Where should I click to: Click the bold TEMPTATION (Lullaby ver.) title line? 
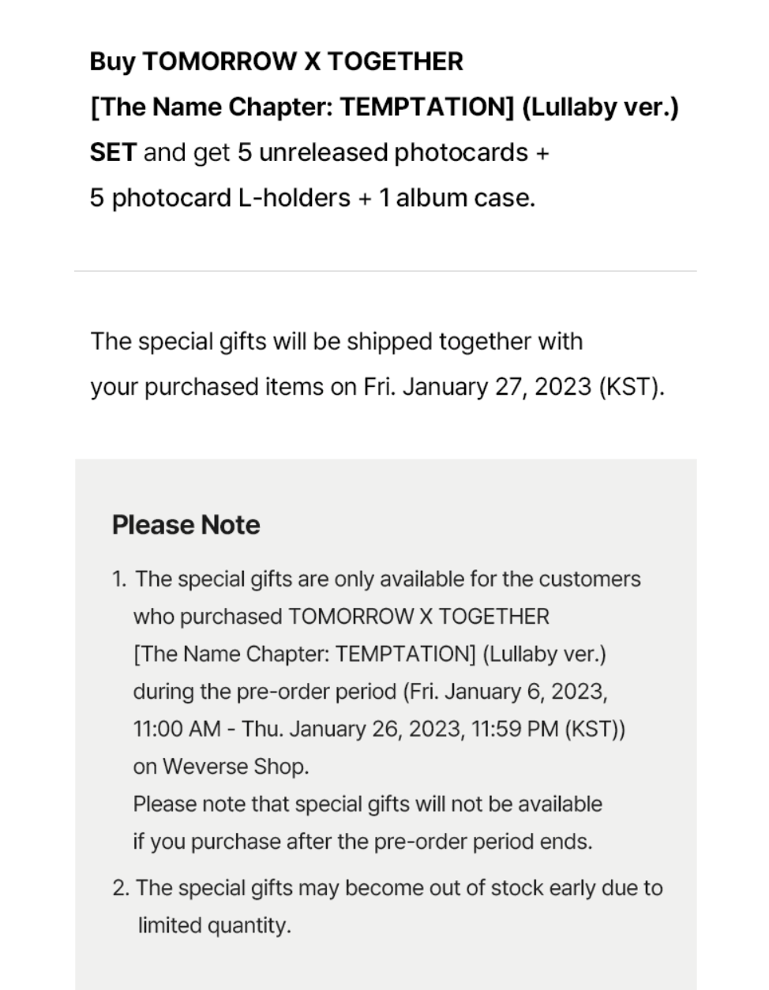click(x=384, y=107)
